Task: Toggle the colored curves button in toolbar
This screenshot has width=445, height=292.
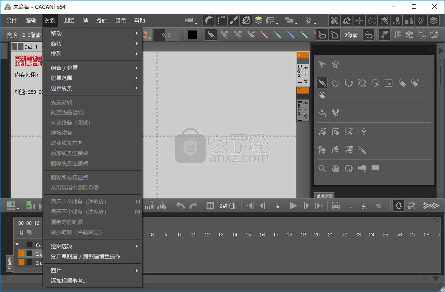Action: click(246, 20)
